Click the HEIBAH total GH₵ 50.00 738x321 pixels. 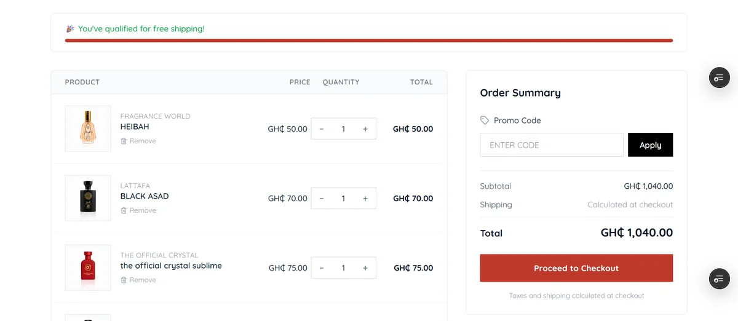[413, 129]
